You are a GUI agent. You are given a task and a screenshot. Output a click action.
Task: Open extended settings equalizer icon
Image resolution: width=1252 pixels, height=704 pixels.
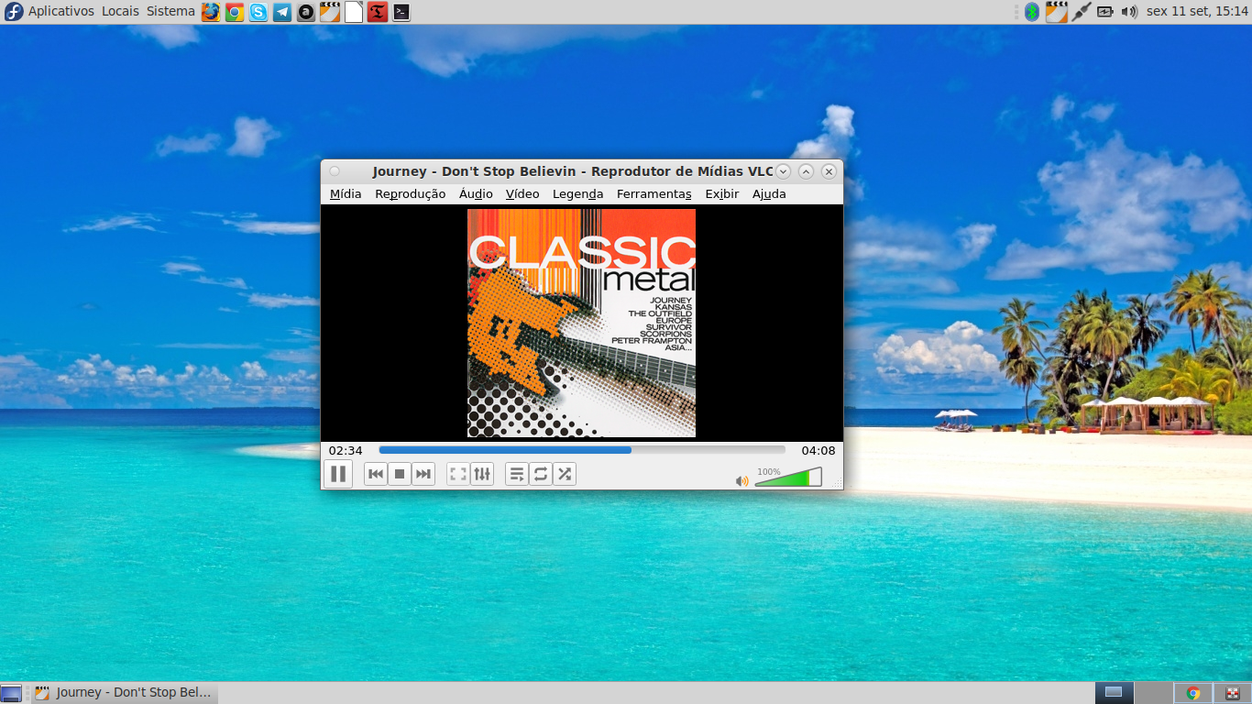[x=482, y=474]
